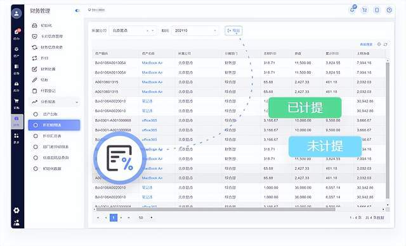Viewport: 406px width, 246px height.
Task: Open the user-admin icon at sidebar bottom
Action: pyautogui.click(x=16, y=223)
